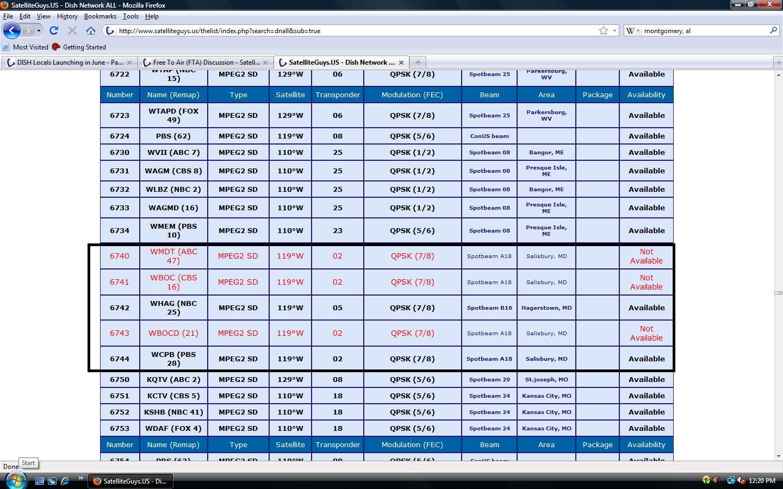Click the Stop loading button
783x489 pixels.
[72, 31]
